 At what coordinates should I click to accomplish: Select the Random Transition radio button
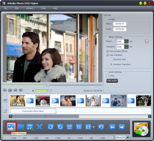[111, 65]
